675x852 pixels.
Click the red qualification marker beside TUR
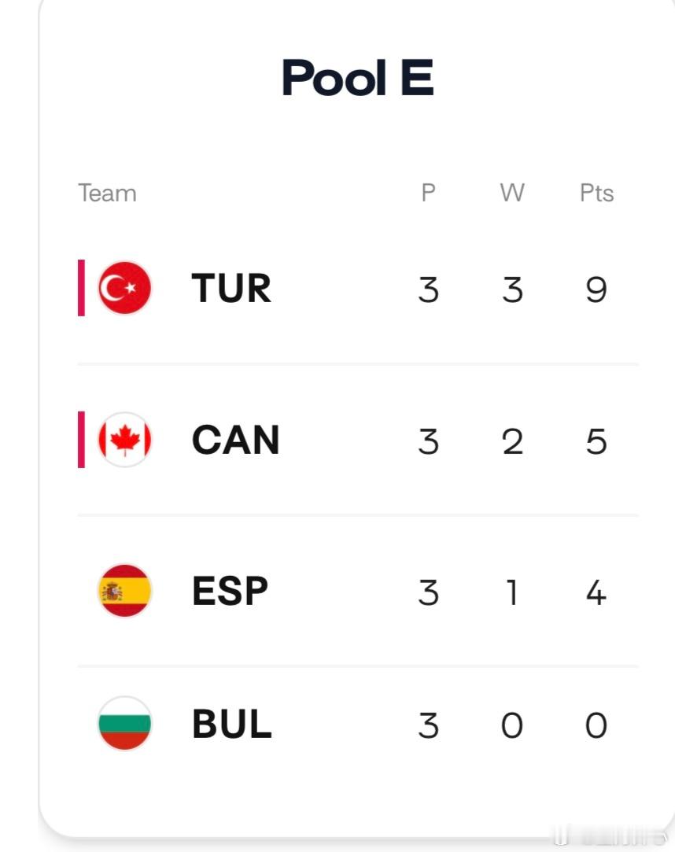pos(82,288)
